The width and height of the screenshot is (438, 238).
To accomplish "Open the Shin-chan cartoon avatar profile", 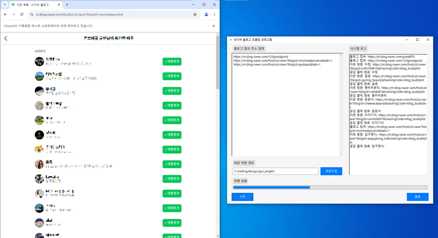I will tap(39, 223).
